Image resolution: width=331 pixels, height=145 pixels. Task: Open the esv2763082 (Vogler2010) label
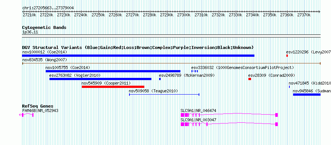[x=75, y=75]
